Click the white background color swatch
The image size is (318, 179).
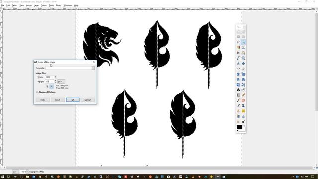click(x=244, y=130)
